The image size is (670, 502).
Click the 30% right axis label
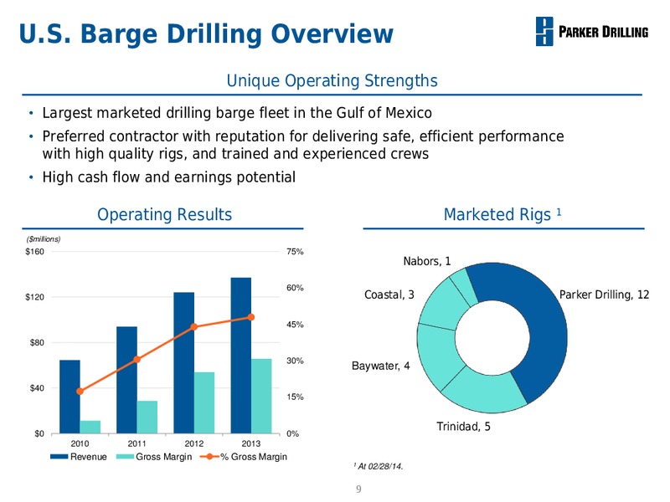point(295,361)
